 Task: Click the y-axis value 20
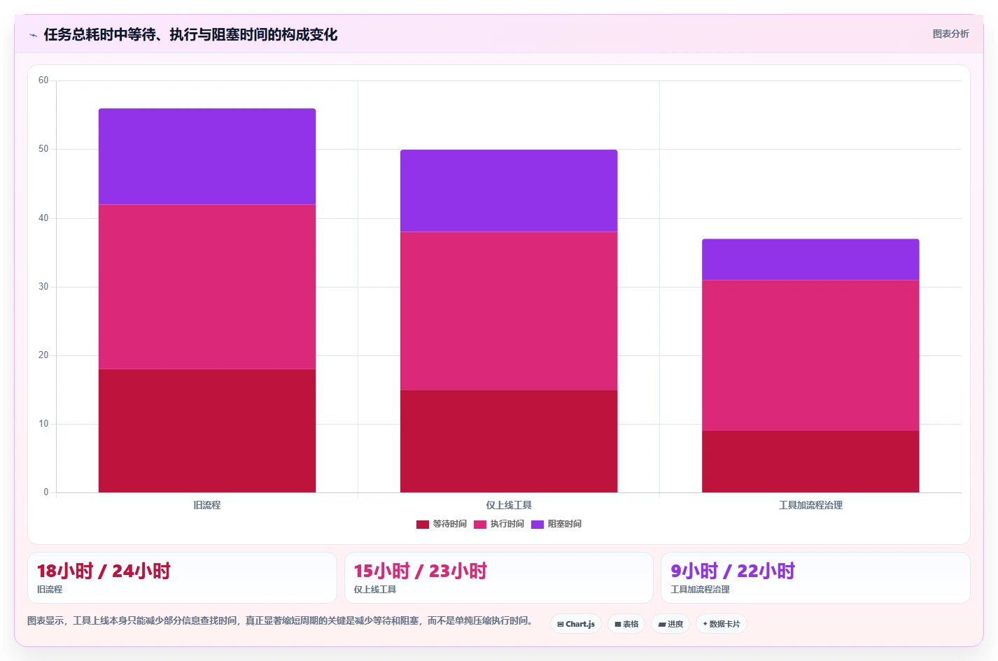tap(43, 355)
